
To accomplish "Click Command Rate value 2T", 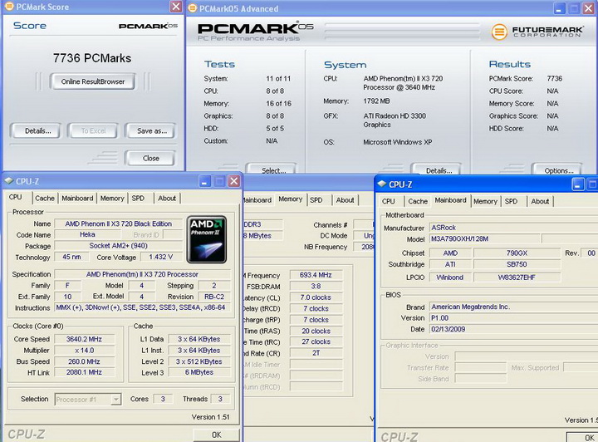I will coord(316,353).
